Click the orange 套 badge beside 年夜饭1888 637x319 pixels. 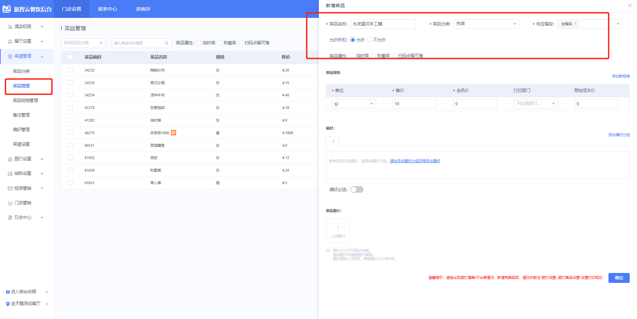click(x=174, y=133)
